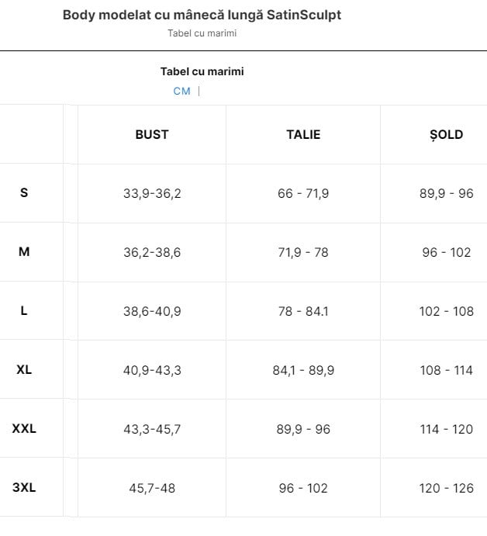
Task: Select the XL size row label
Action: click(x=24, y=369)
